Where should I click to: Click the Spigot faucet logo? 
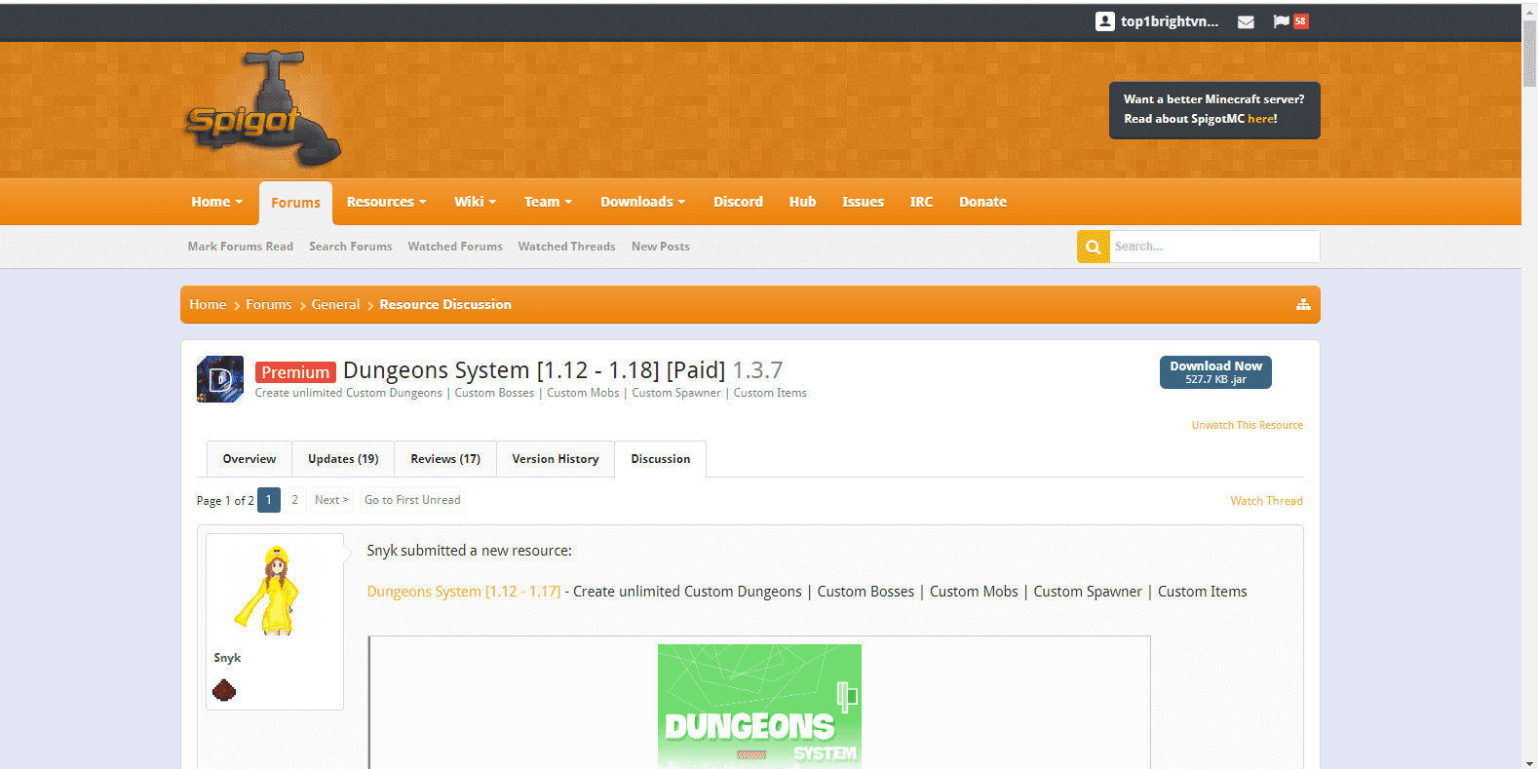(263, 109)
